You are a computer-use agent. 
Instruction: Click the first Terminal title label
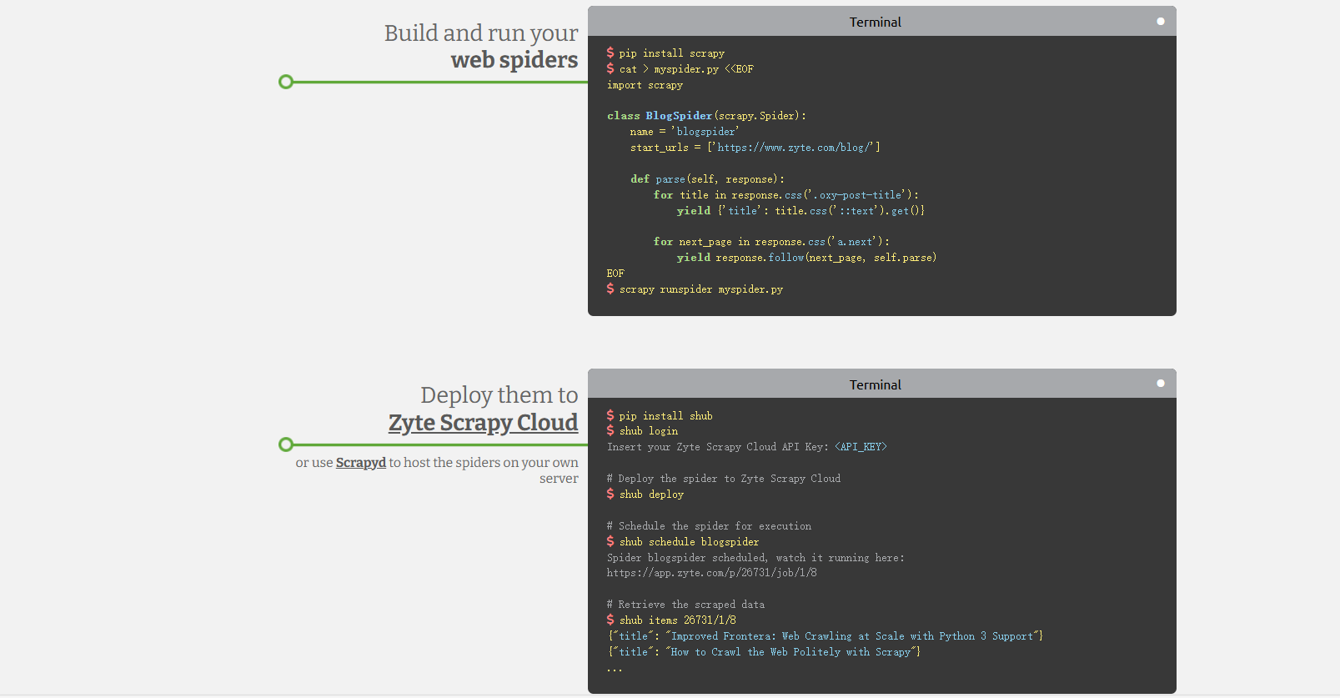[x=876, y=22]
